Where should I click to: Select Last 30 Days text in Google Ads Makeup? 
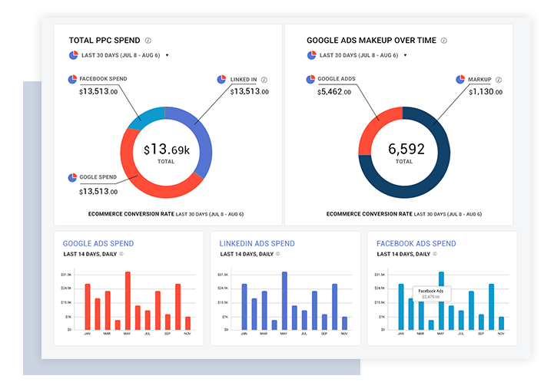pos(359,55)
